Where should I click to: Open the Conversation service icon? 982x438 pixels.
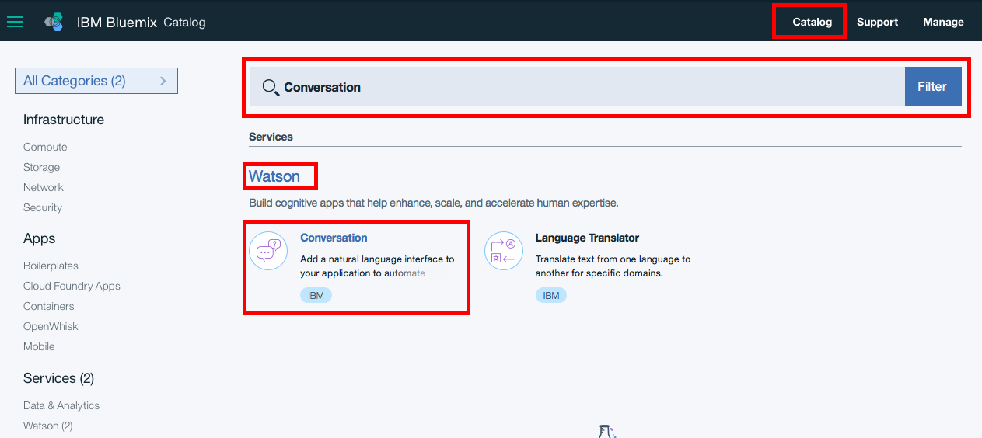click(268, 252)
